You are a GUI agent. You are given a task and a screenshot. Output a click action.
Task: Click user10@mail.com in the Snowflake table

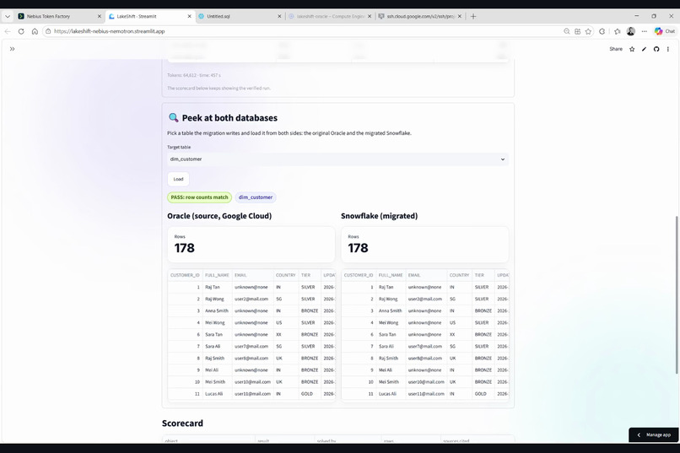[426, 382]
